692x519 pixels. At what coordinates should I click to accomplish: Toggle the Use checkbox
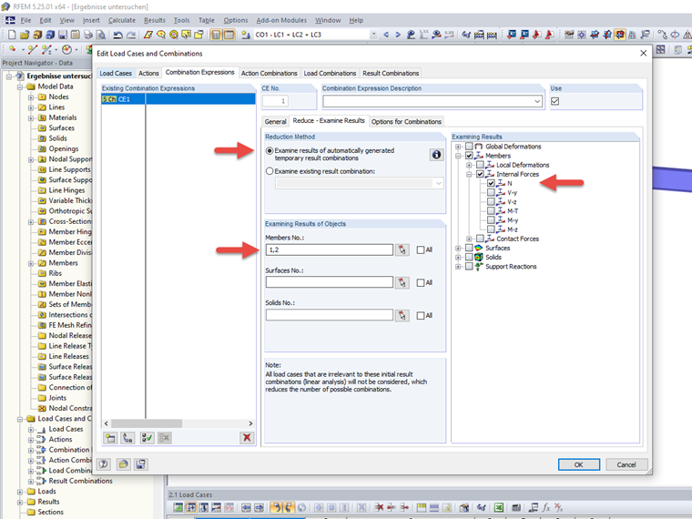[555, 101]
